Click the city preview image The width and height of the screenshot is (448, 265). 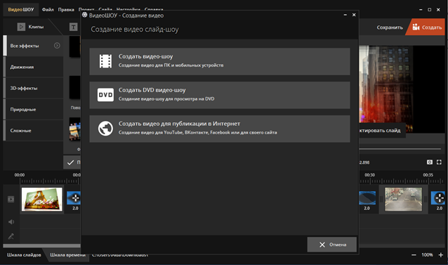(386, 89)
